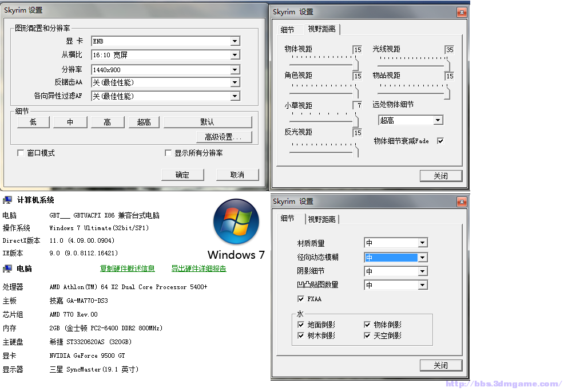Viewport: 564px width, 391px height.
Task: Uncheck the FXAA checkbox
Action: [x=301, y=299]
